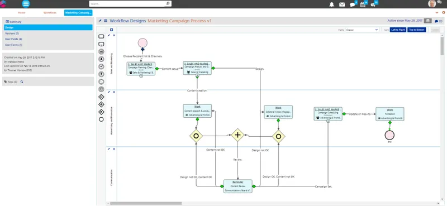Select the Campaign Scheduling node

[x=328, y=114]
